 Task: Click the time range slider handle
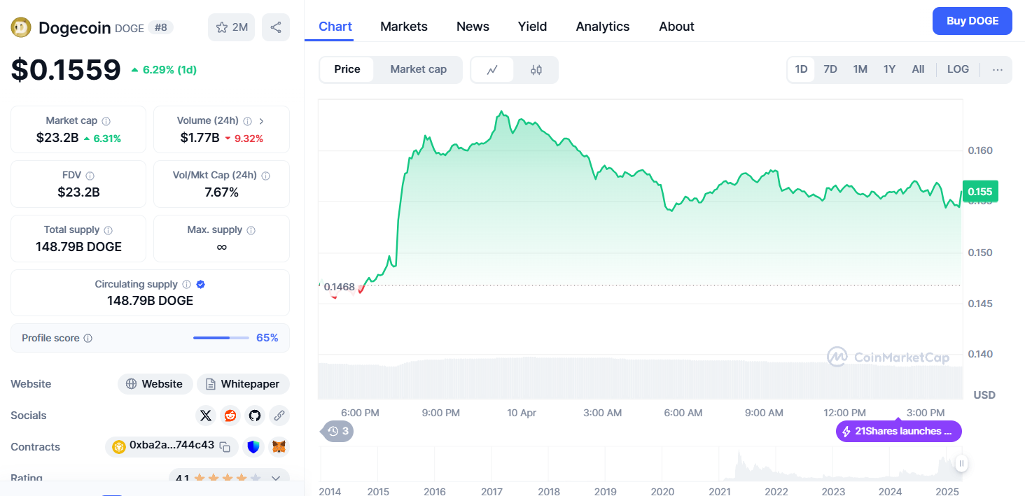(962, 463)
